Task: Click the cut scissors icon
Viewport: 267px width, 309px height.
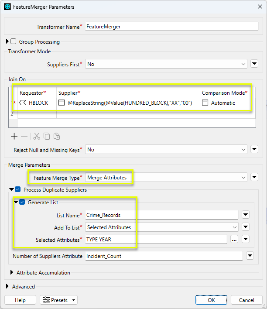Action: click(x=37, y=136)
